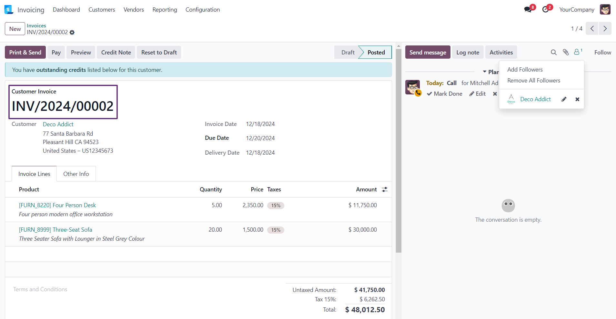The height and width of the screenshot is (319, 616).
Task: Edit Deco Addict follower subscription
Action: coord(564,99)
